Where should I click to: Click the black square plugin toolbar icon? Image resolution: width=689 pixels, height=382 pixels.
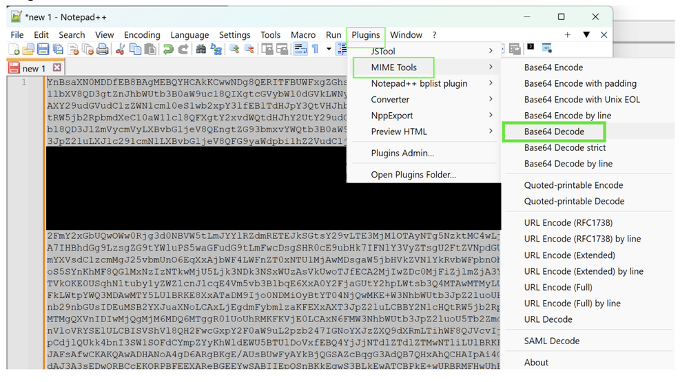click(x=531, y=47)
